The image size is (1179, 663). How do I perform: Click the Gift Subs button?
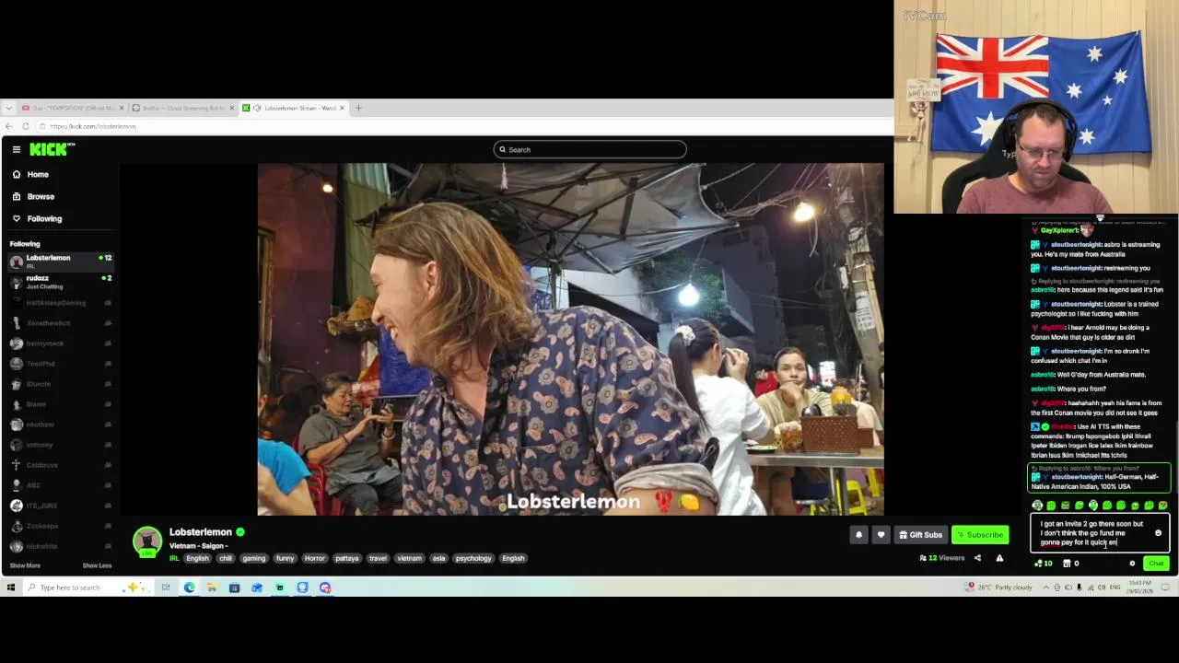(920, 534)
